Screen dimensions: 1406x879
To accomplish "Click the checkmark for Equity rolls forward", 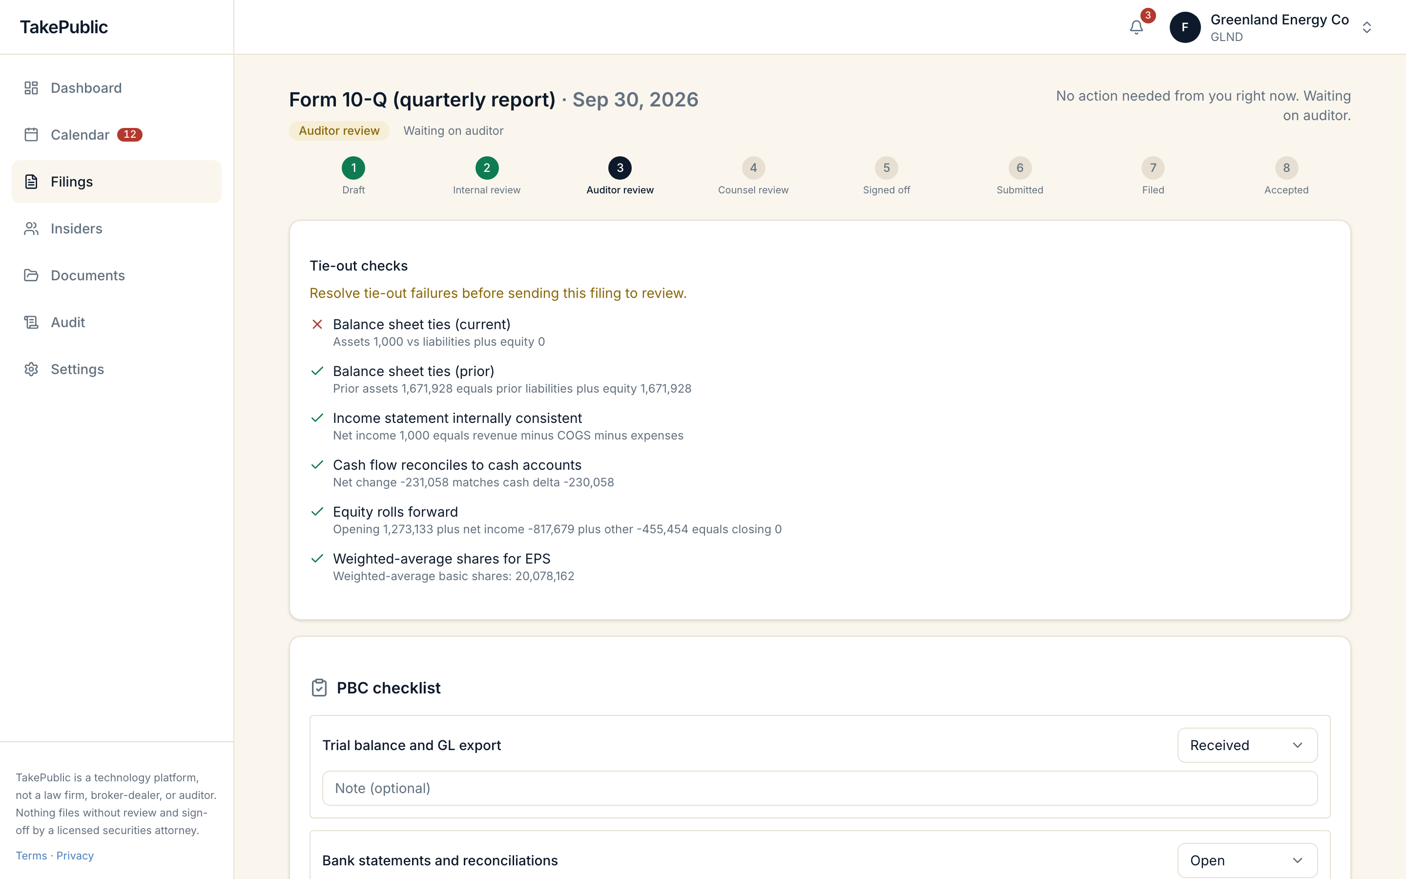I will coord(317,512).
